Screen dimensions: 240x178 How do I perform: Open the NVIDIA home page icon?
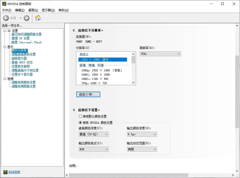click(37, 18)
